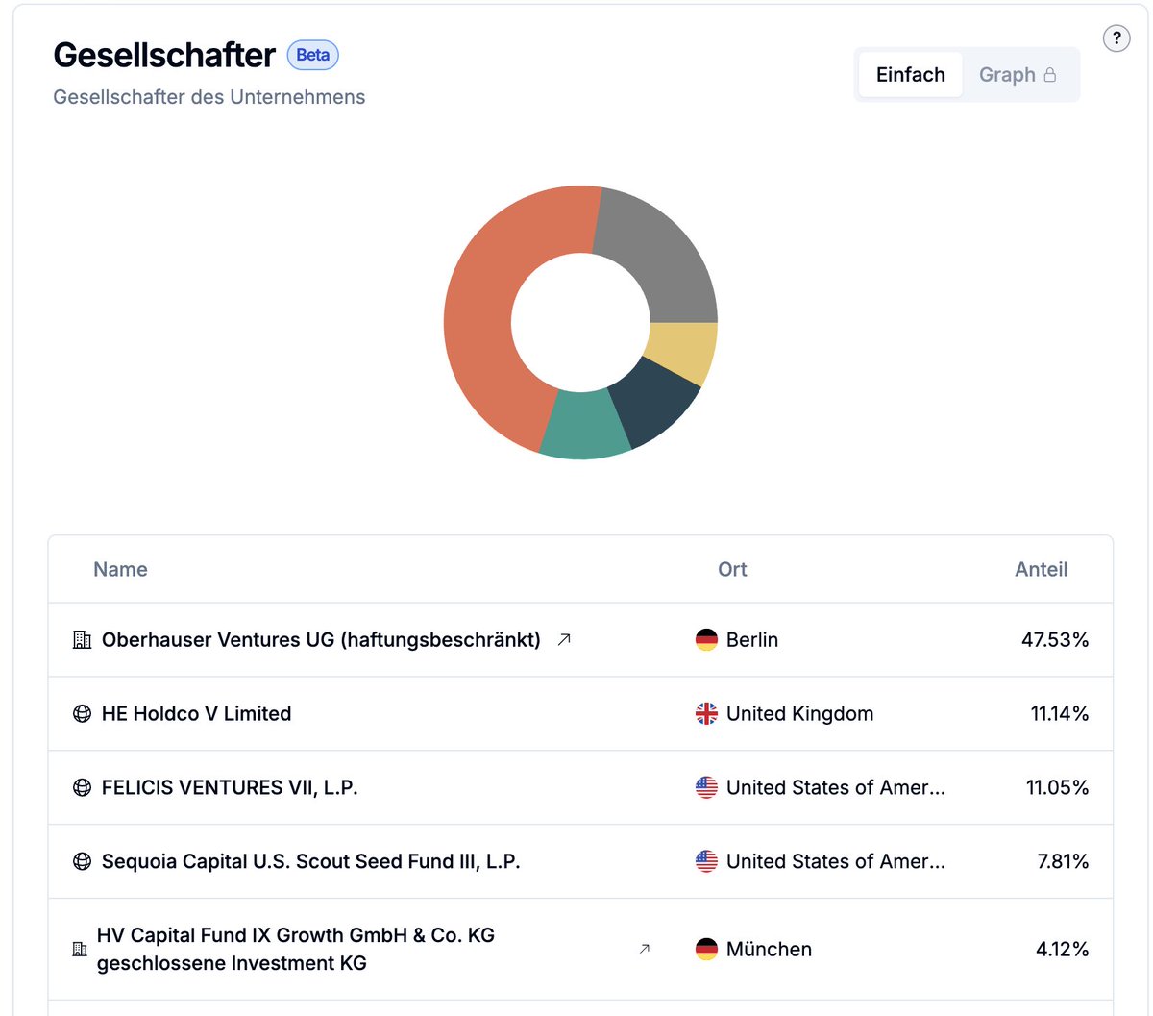
Task: Click the Berlin location text
Action: tap(752, 639)
